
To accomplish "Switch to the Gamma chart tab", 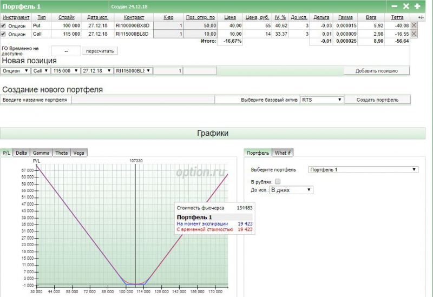I will pyautogui.click(x=41, y=153).
